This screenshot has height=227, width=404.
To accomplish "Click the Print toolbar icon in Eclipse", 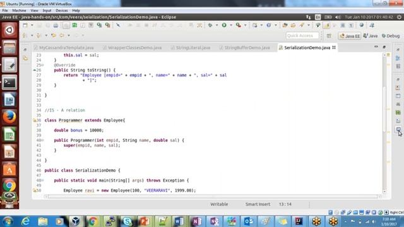I will (56, 25).
